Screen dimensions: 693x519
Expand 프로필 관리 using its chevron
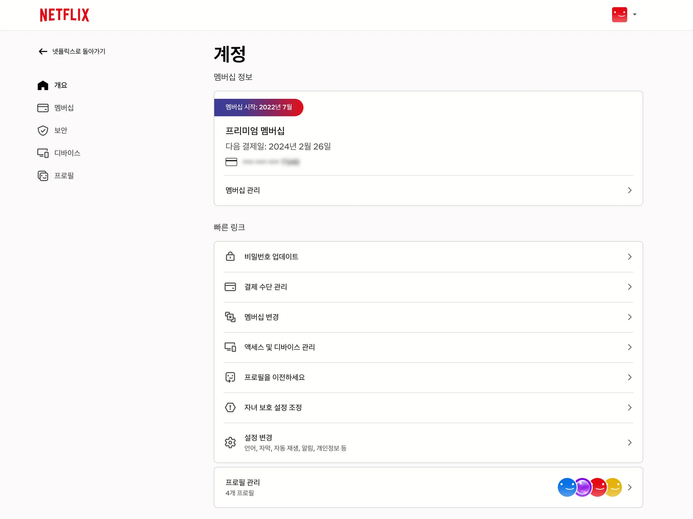630,487
